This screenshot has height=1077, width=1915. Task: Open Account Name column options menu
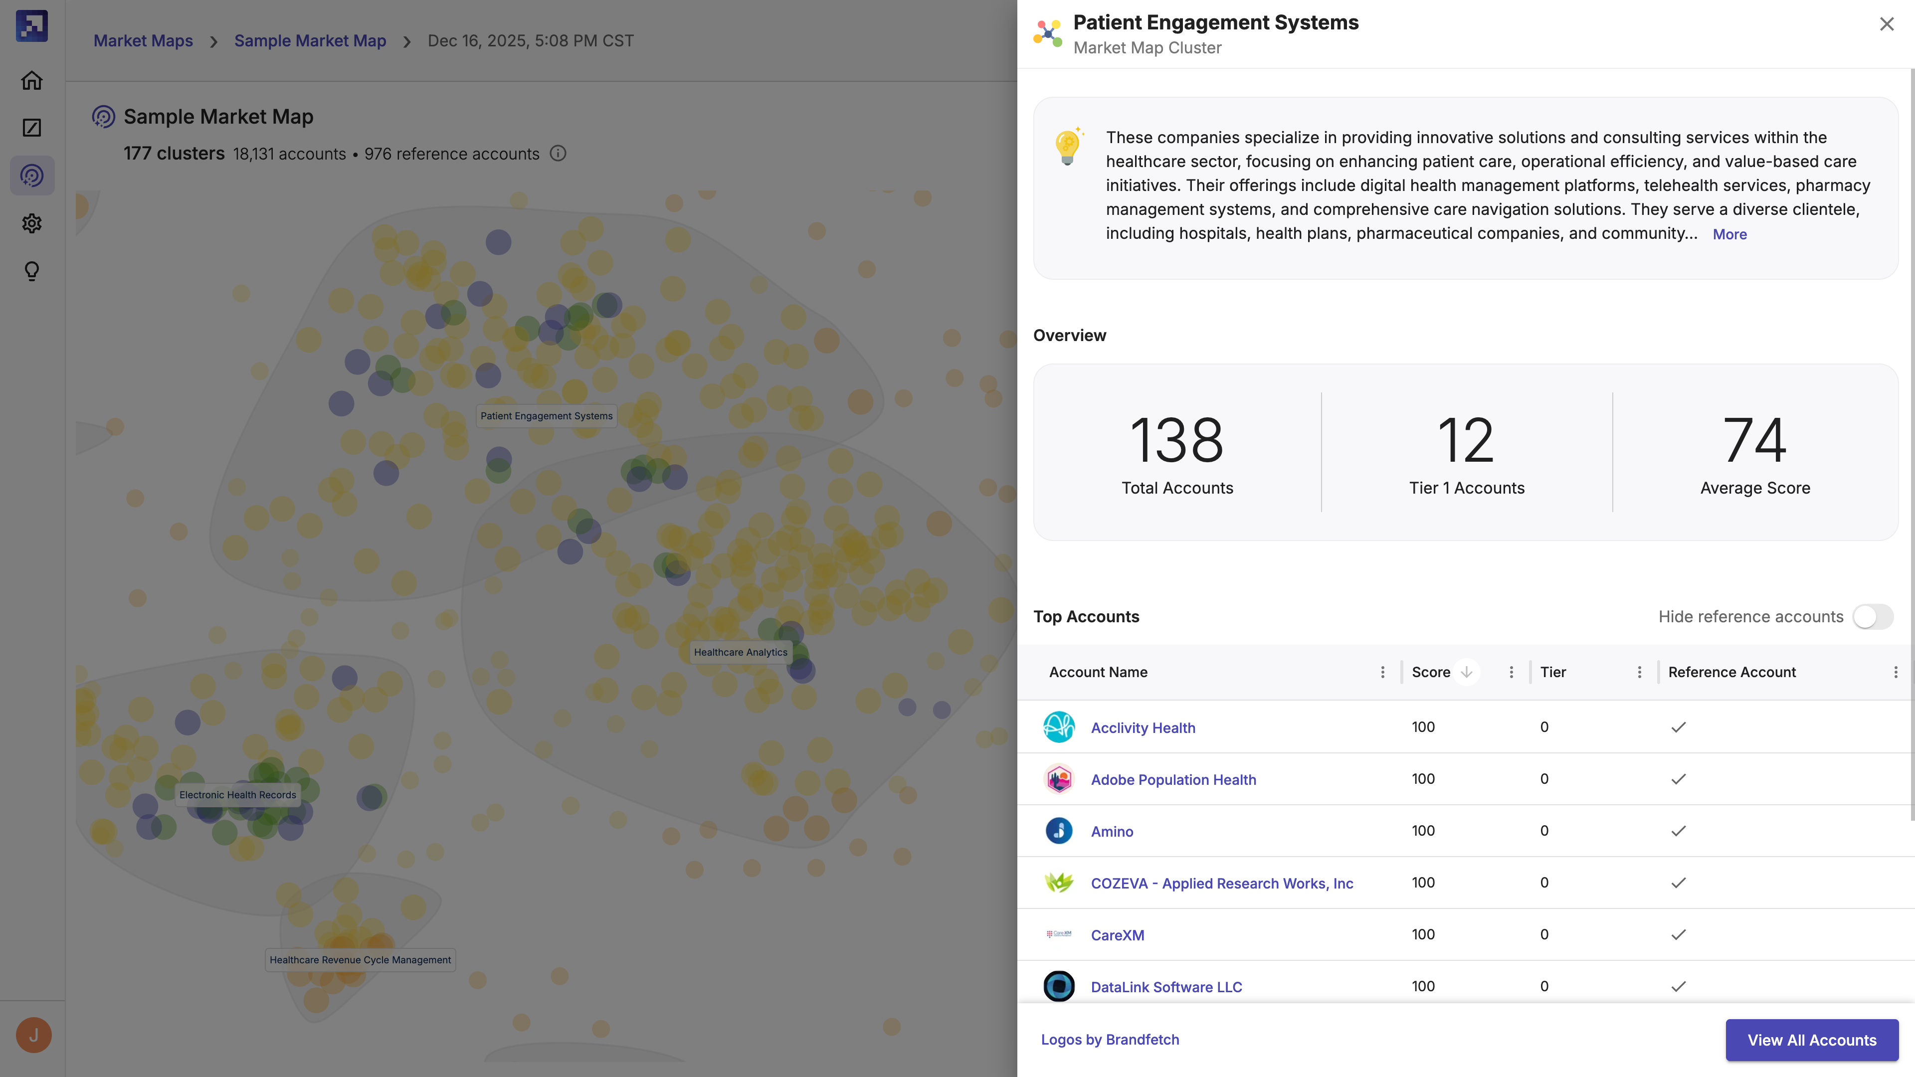[x=1383, y=672]
